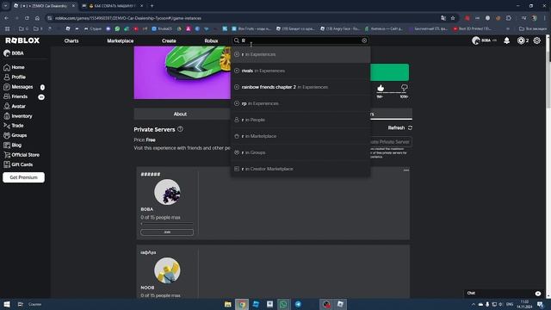Open Trade from sidebar

[14, 126]
